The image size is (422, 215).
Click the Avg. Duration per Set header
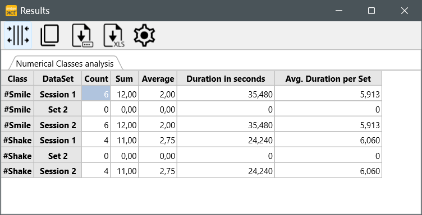tap(328, 78)
